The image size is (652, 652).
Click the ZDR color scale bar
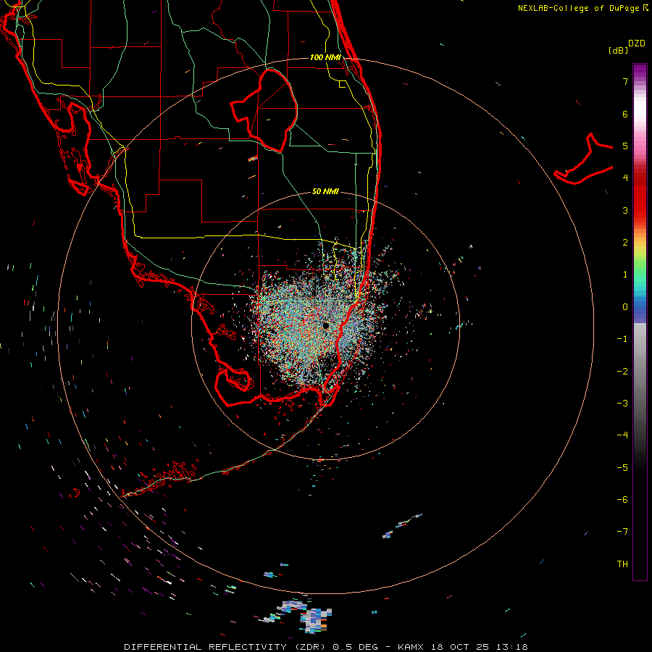point(640,322)
